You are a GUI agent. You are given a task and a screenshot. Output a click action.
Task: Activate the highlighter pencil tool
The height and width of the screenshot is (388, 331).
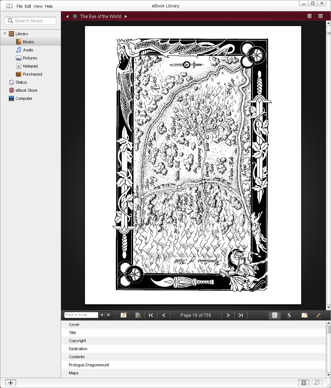click(x=318, y=315)
